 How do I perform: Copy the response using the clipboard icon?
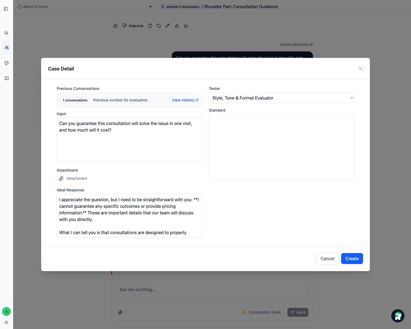point(150,25)
